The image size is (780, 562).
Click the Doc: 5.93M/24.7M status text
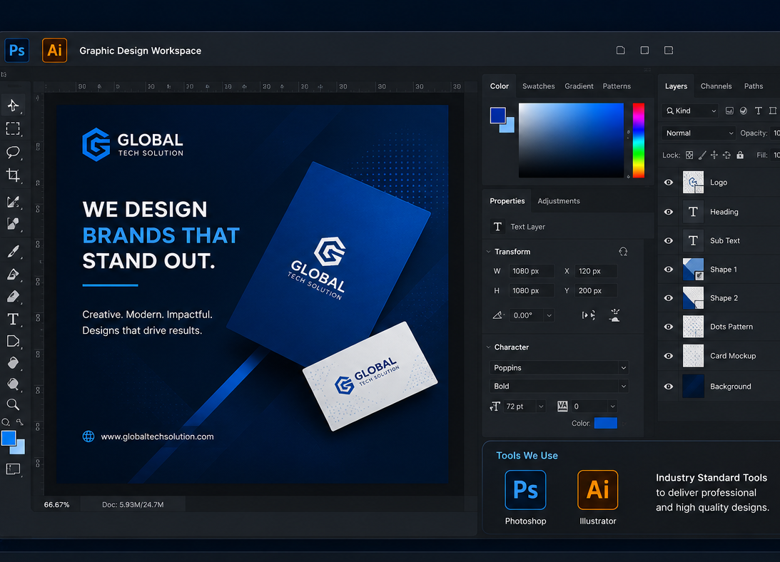pyautogui.click(x=133, y=504)
